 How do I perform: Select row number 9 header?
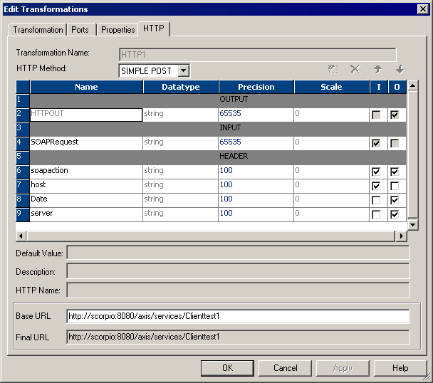23,214
